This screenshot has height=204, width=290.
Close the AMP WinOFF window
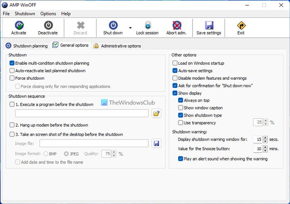coord(281,5)
